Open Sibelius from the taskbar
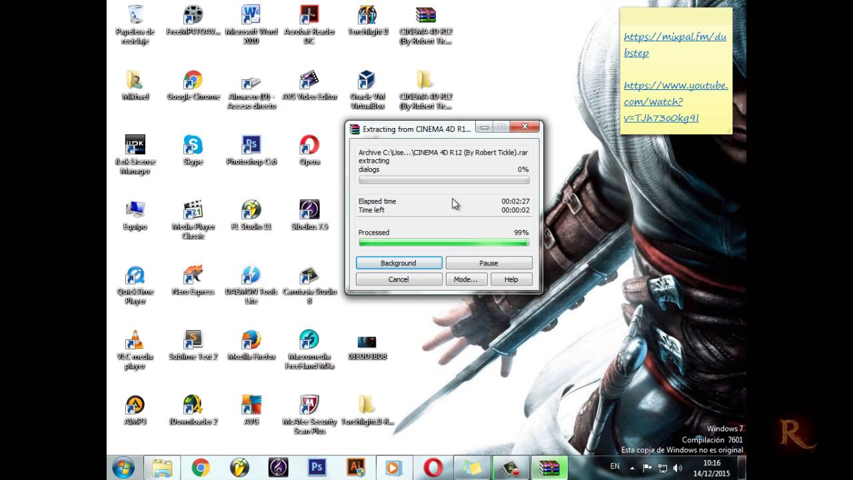The height and width of the screenshot is (480, 853). click(278, 468)
